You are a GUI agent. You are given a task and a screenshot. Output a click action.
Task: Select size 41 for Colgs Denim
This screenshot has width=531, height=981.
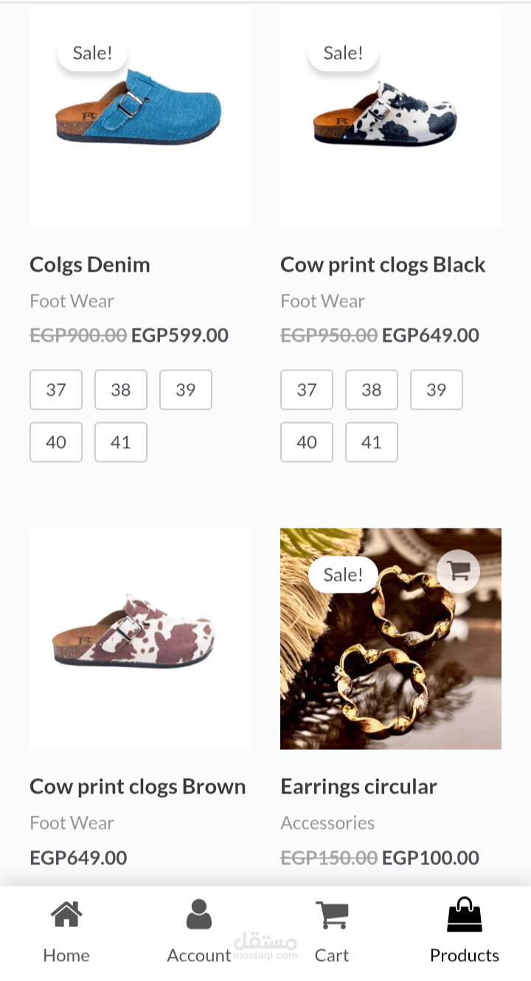[x=121, y=442]
